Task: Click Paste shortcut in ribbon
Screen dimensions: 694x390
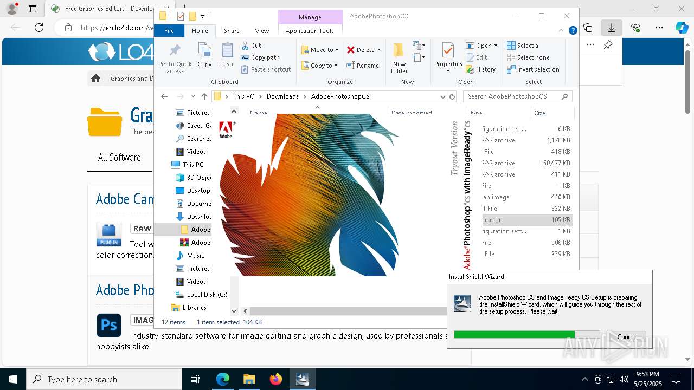Action: [266, 69]
